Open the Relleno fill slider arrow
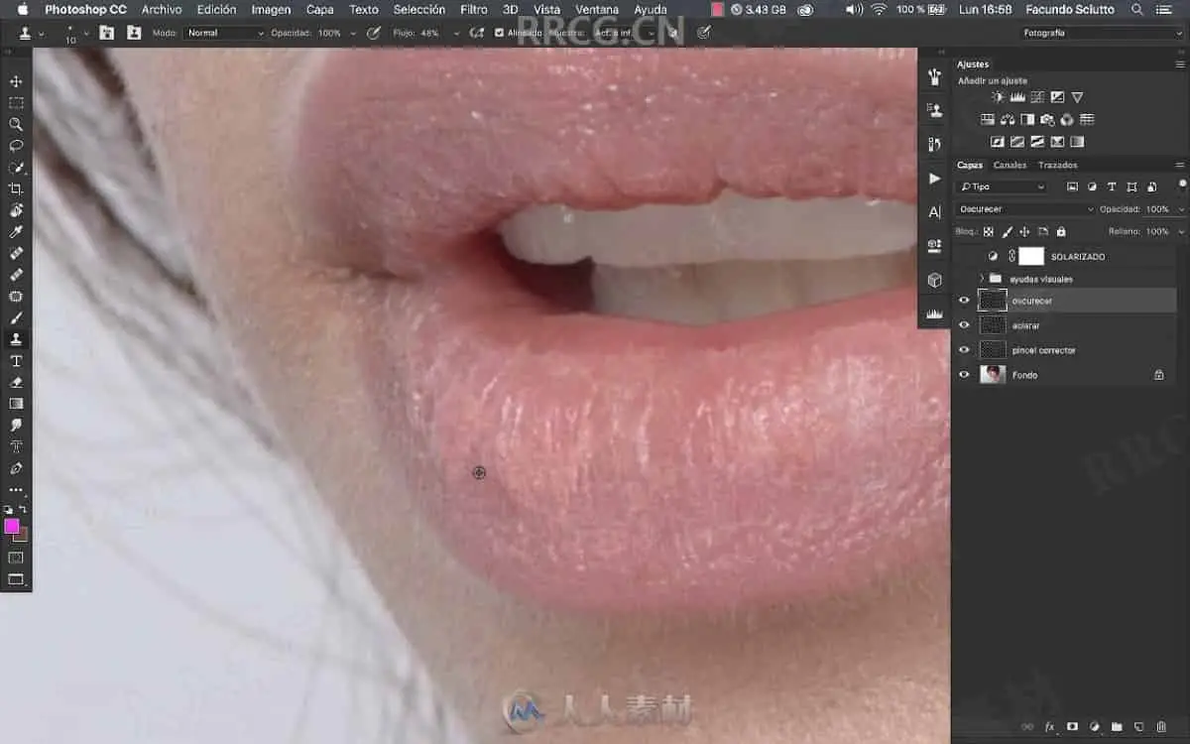1190x744 pixels. [1180, 231]
